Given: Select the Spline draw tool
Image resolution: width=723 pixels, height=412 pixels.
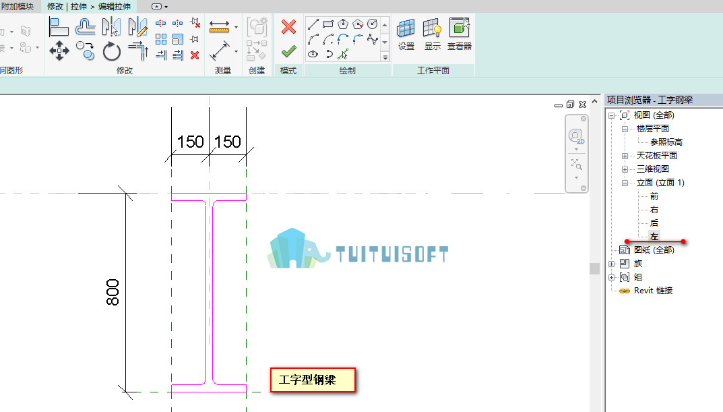Looking at the screenshot, I should pos(373,39).
